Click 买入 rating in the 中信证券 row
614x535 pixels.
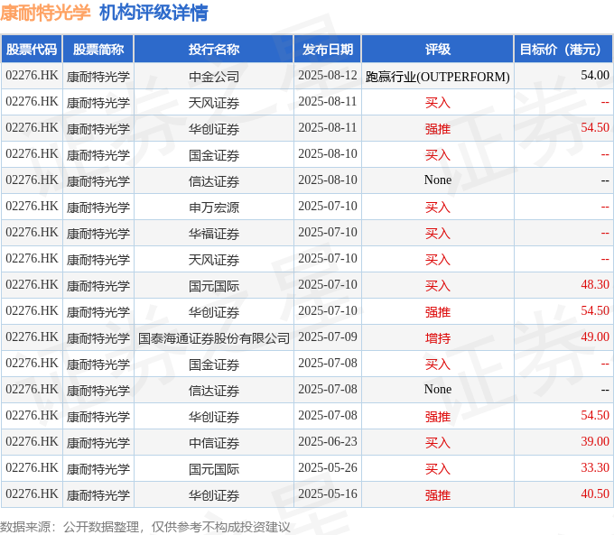click(x=438, y=443)
